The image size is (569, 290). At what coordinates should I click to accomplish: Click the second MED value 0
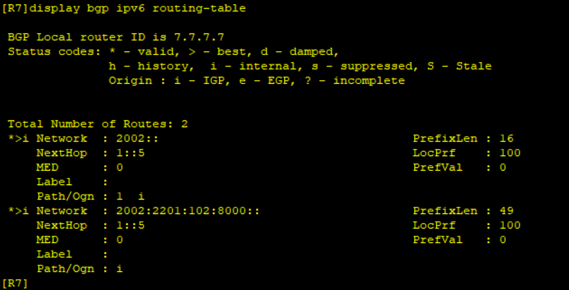pyautogui.click(x=119, y=240)
